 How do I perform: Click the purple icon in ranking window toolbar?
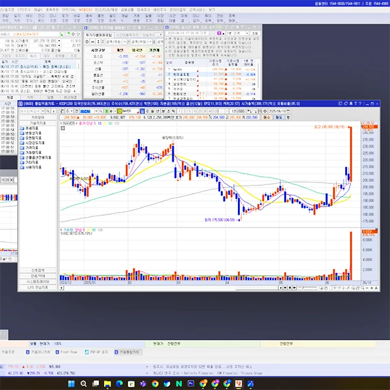click(x=219, y=33)
